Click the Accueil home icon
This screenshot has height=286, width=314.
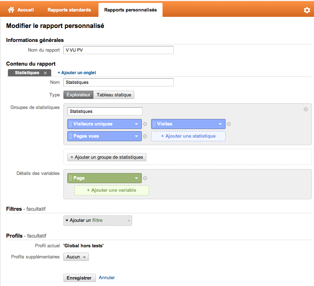point(11,10)
